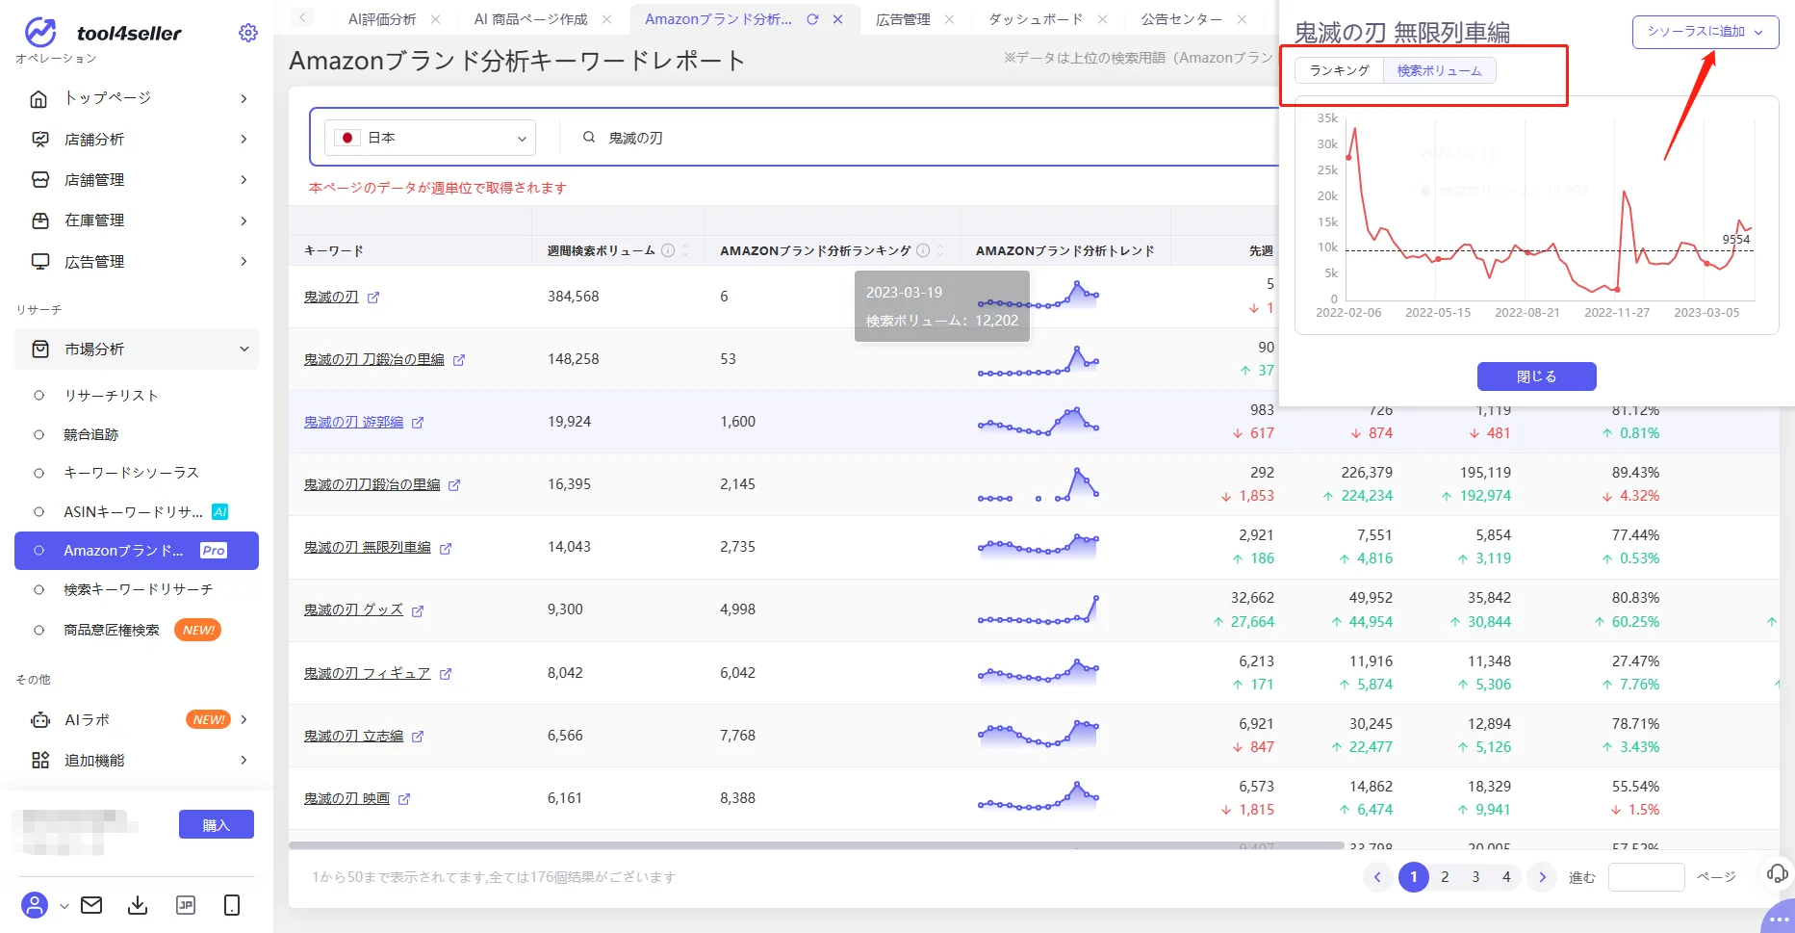Click trend sparkline for 鬼滅の刃 立志編
Viewport: 1795px width, 933px height.
coord(1039,736)
